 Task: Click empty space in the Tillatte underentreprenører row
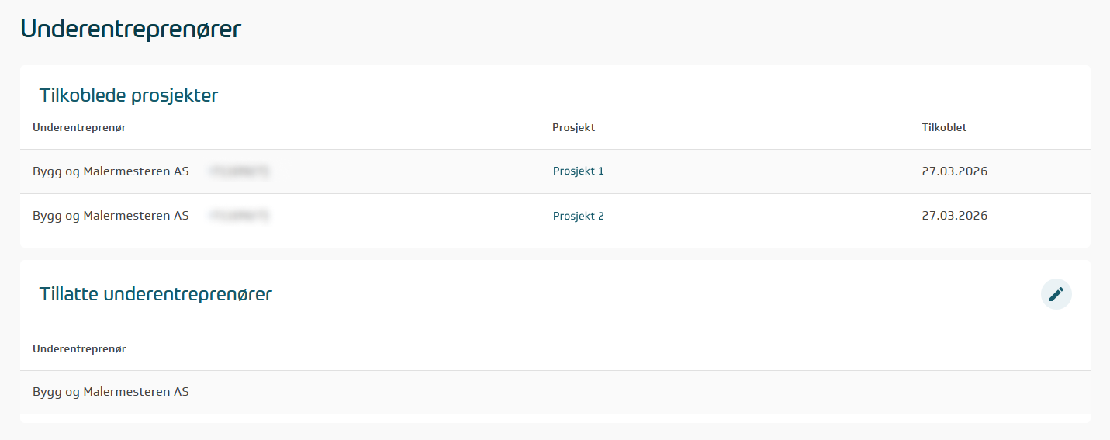(x=621, y=392)
